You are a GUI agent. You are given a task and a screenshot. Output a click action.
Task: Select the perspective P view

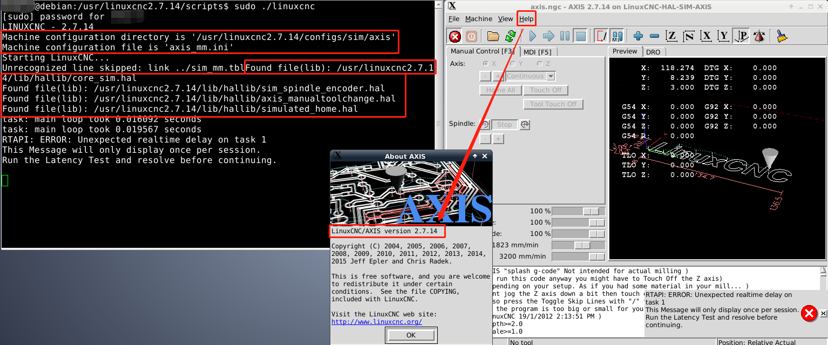(x=742, y=36)
